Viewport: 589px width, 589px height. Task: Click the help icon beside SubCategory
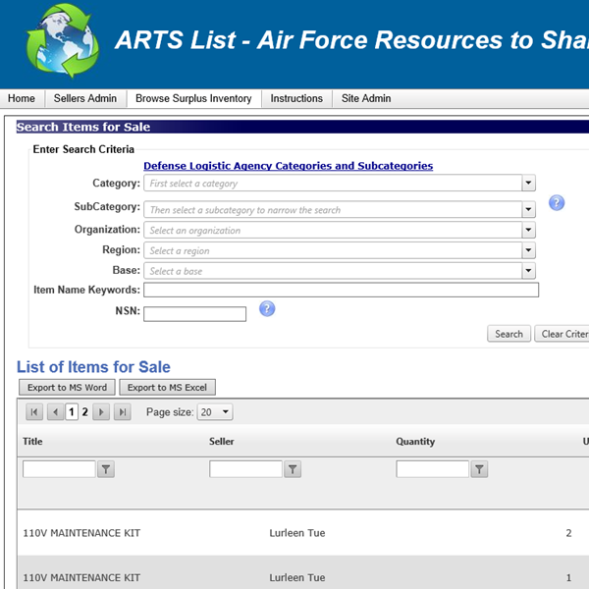coord(557,203)
